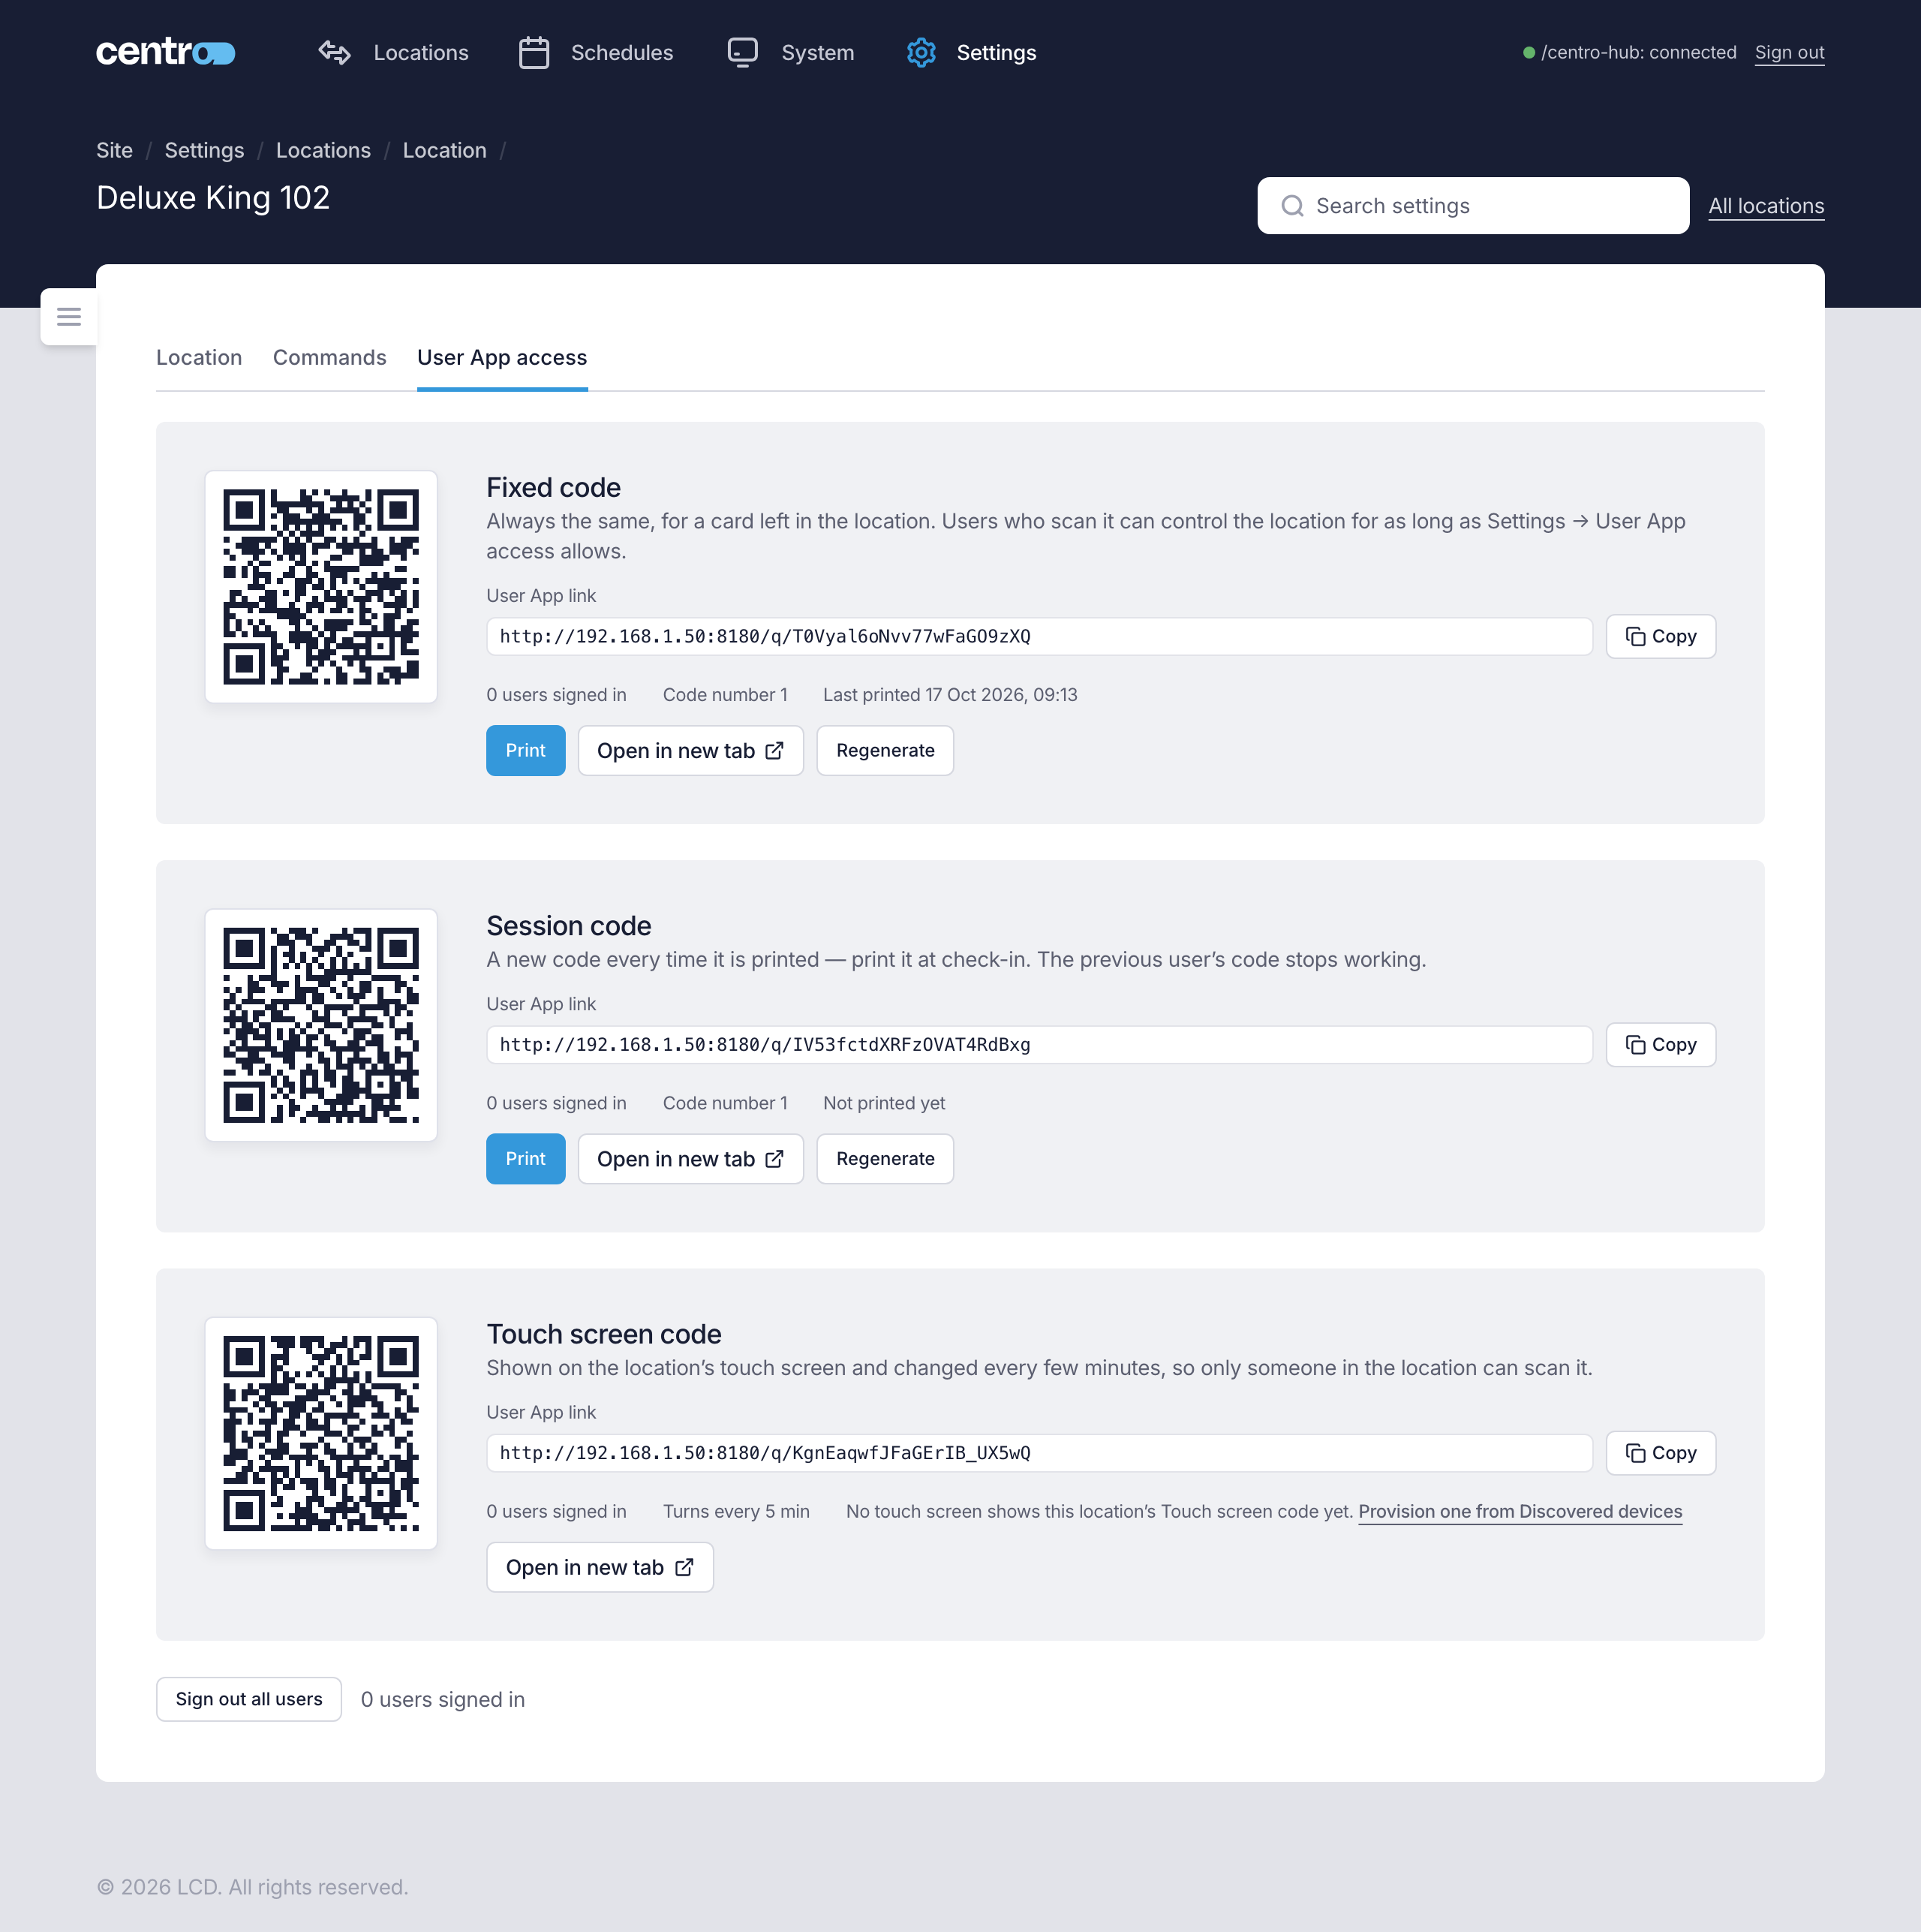
Task: Open Fixed code in new tab
Action: click(x=691, y=751)
